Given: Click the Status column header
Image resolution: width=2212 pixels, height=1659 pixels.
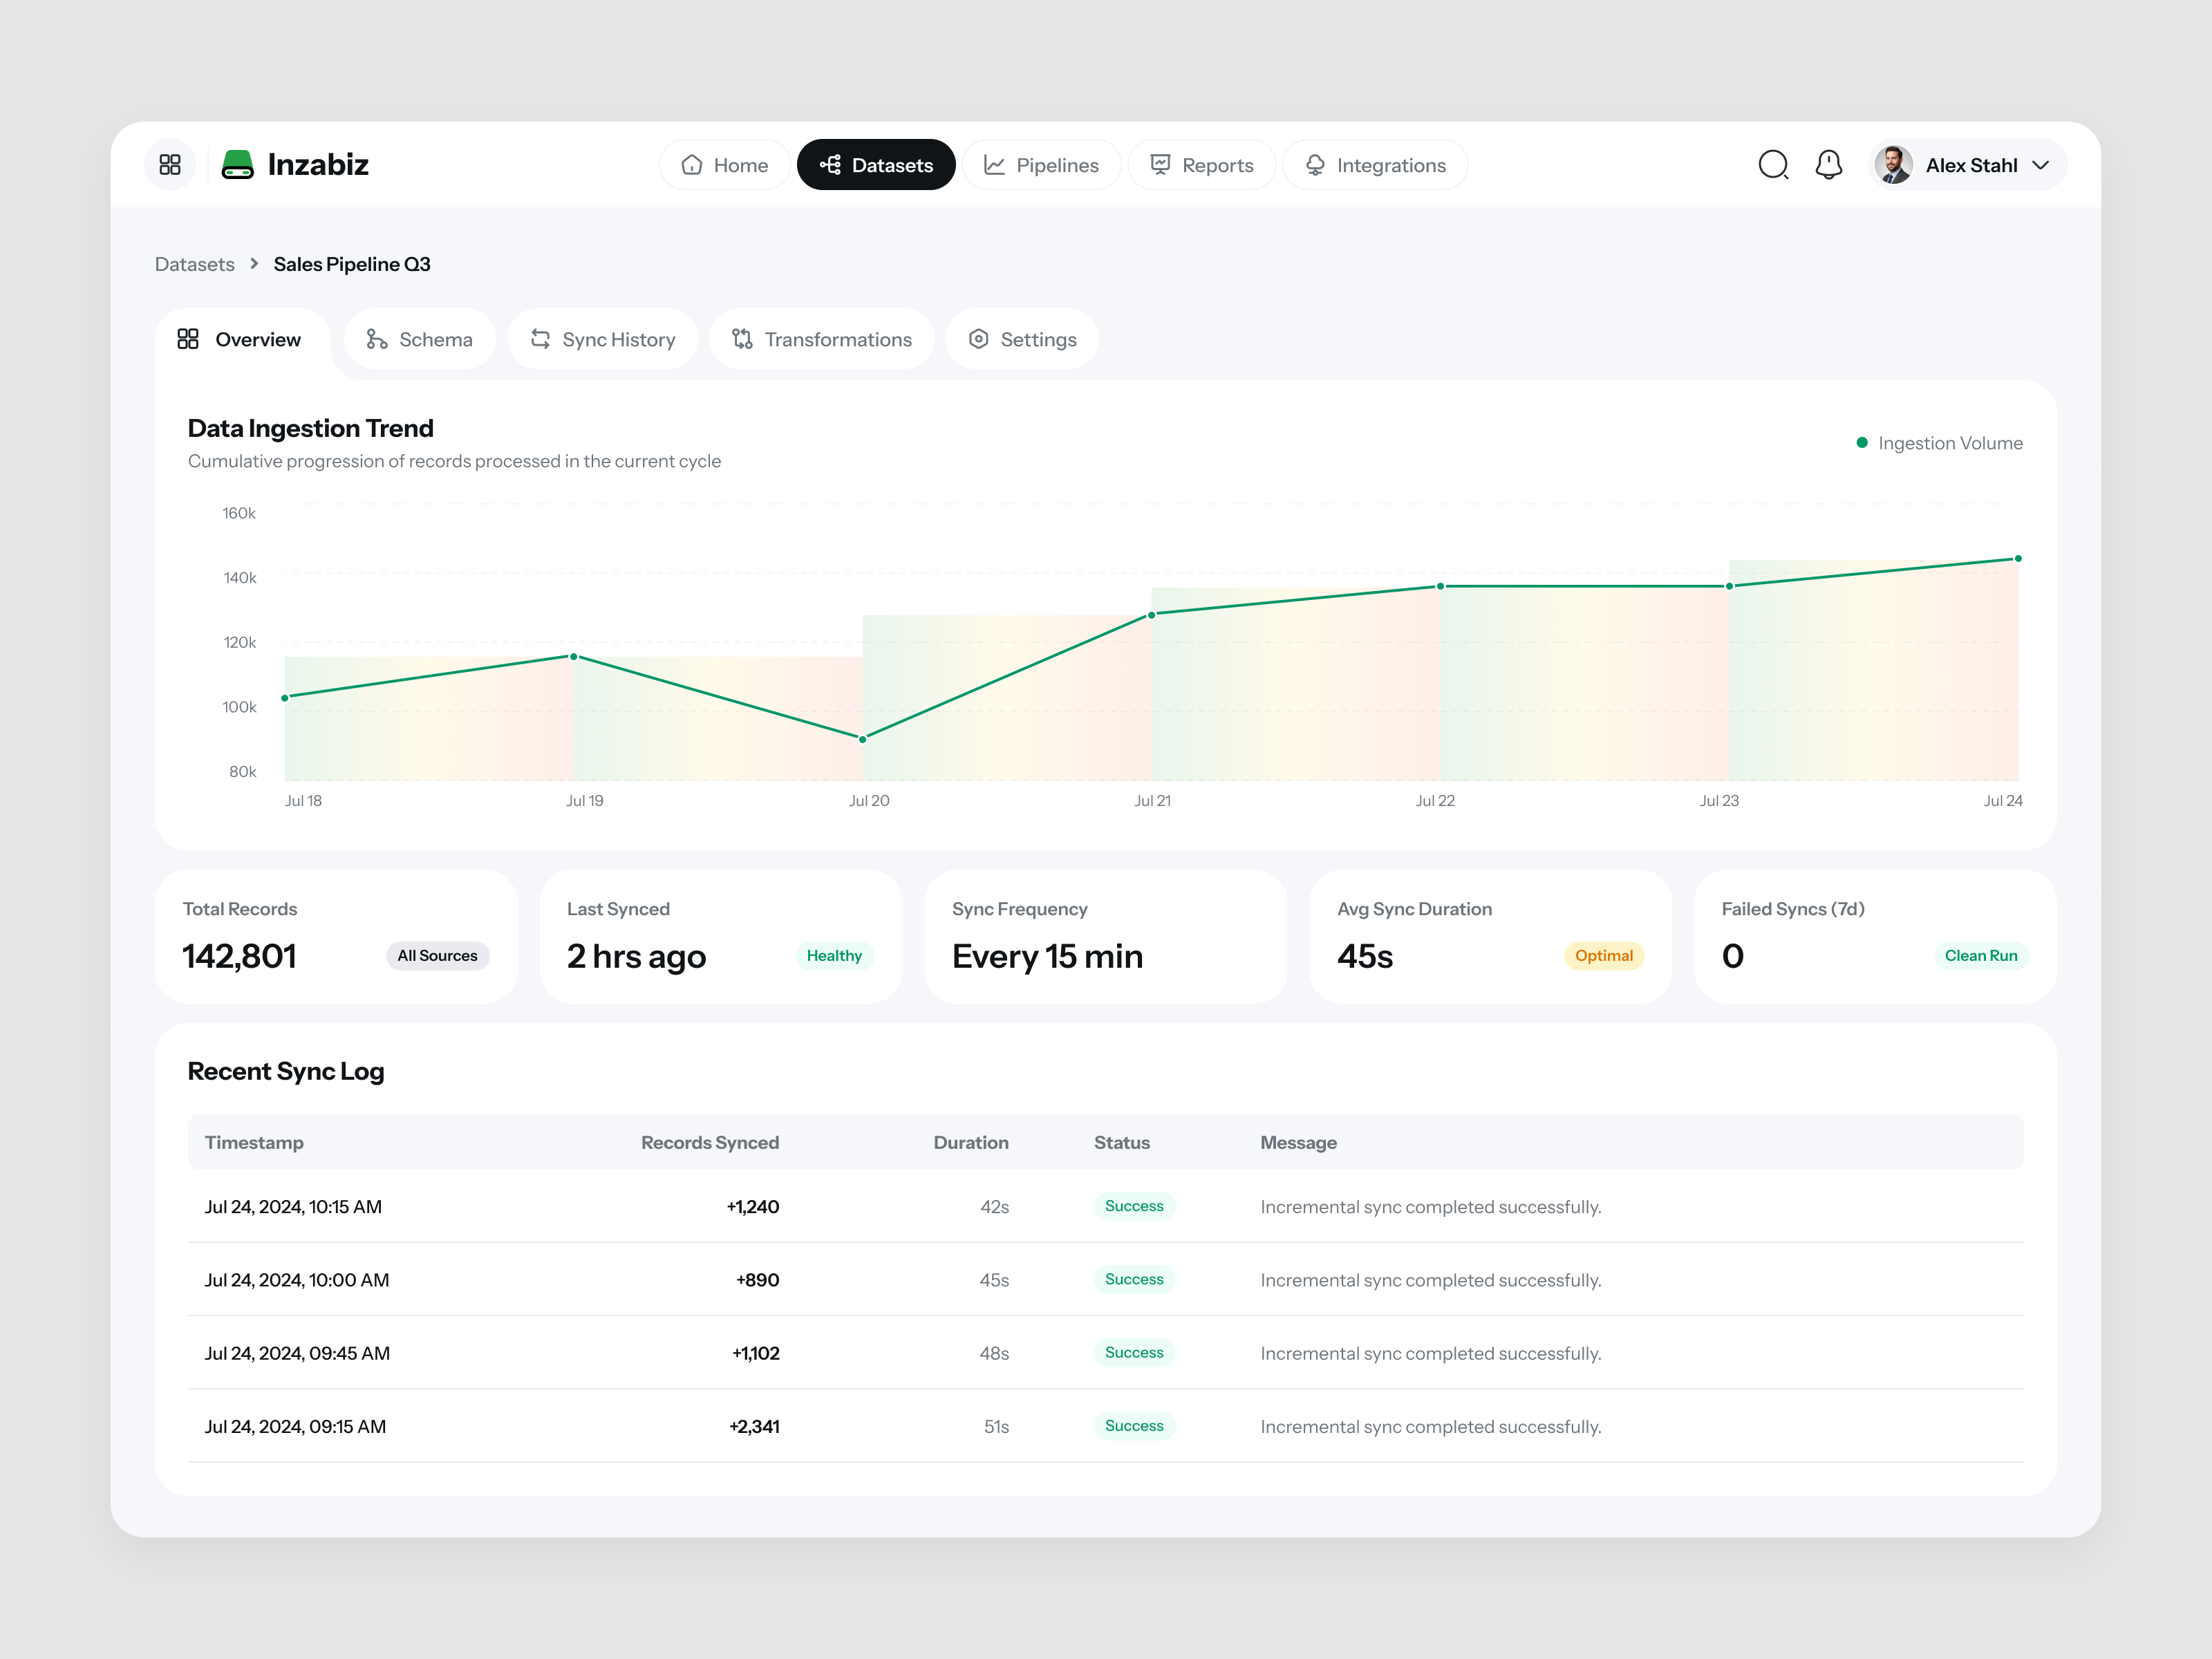Looking at the screenshot, I should click(1122, 1143).
